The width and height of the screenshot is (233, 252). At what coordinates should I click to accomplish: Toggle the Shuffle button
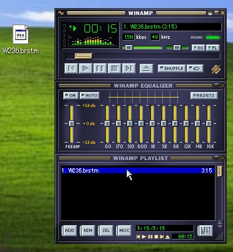click(172, 68)
